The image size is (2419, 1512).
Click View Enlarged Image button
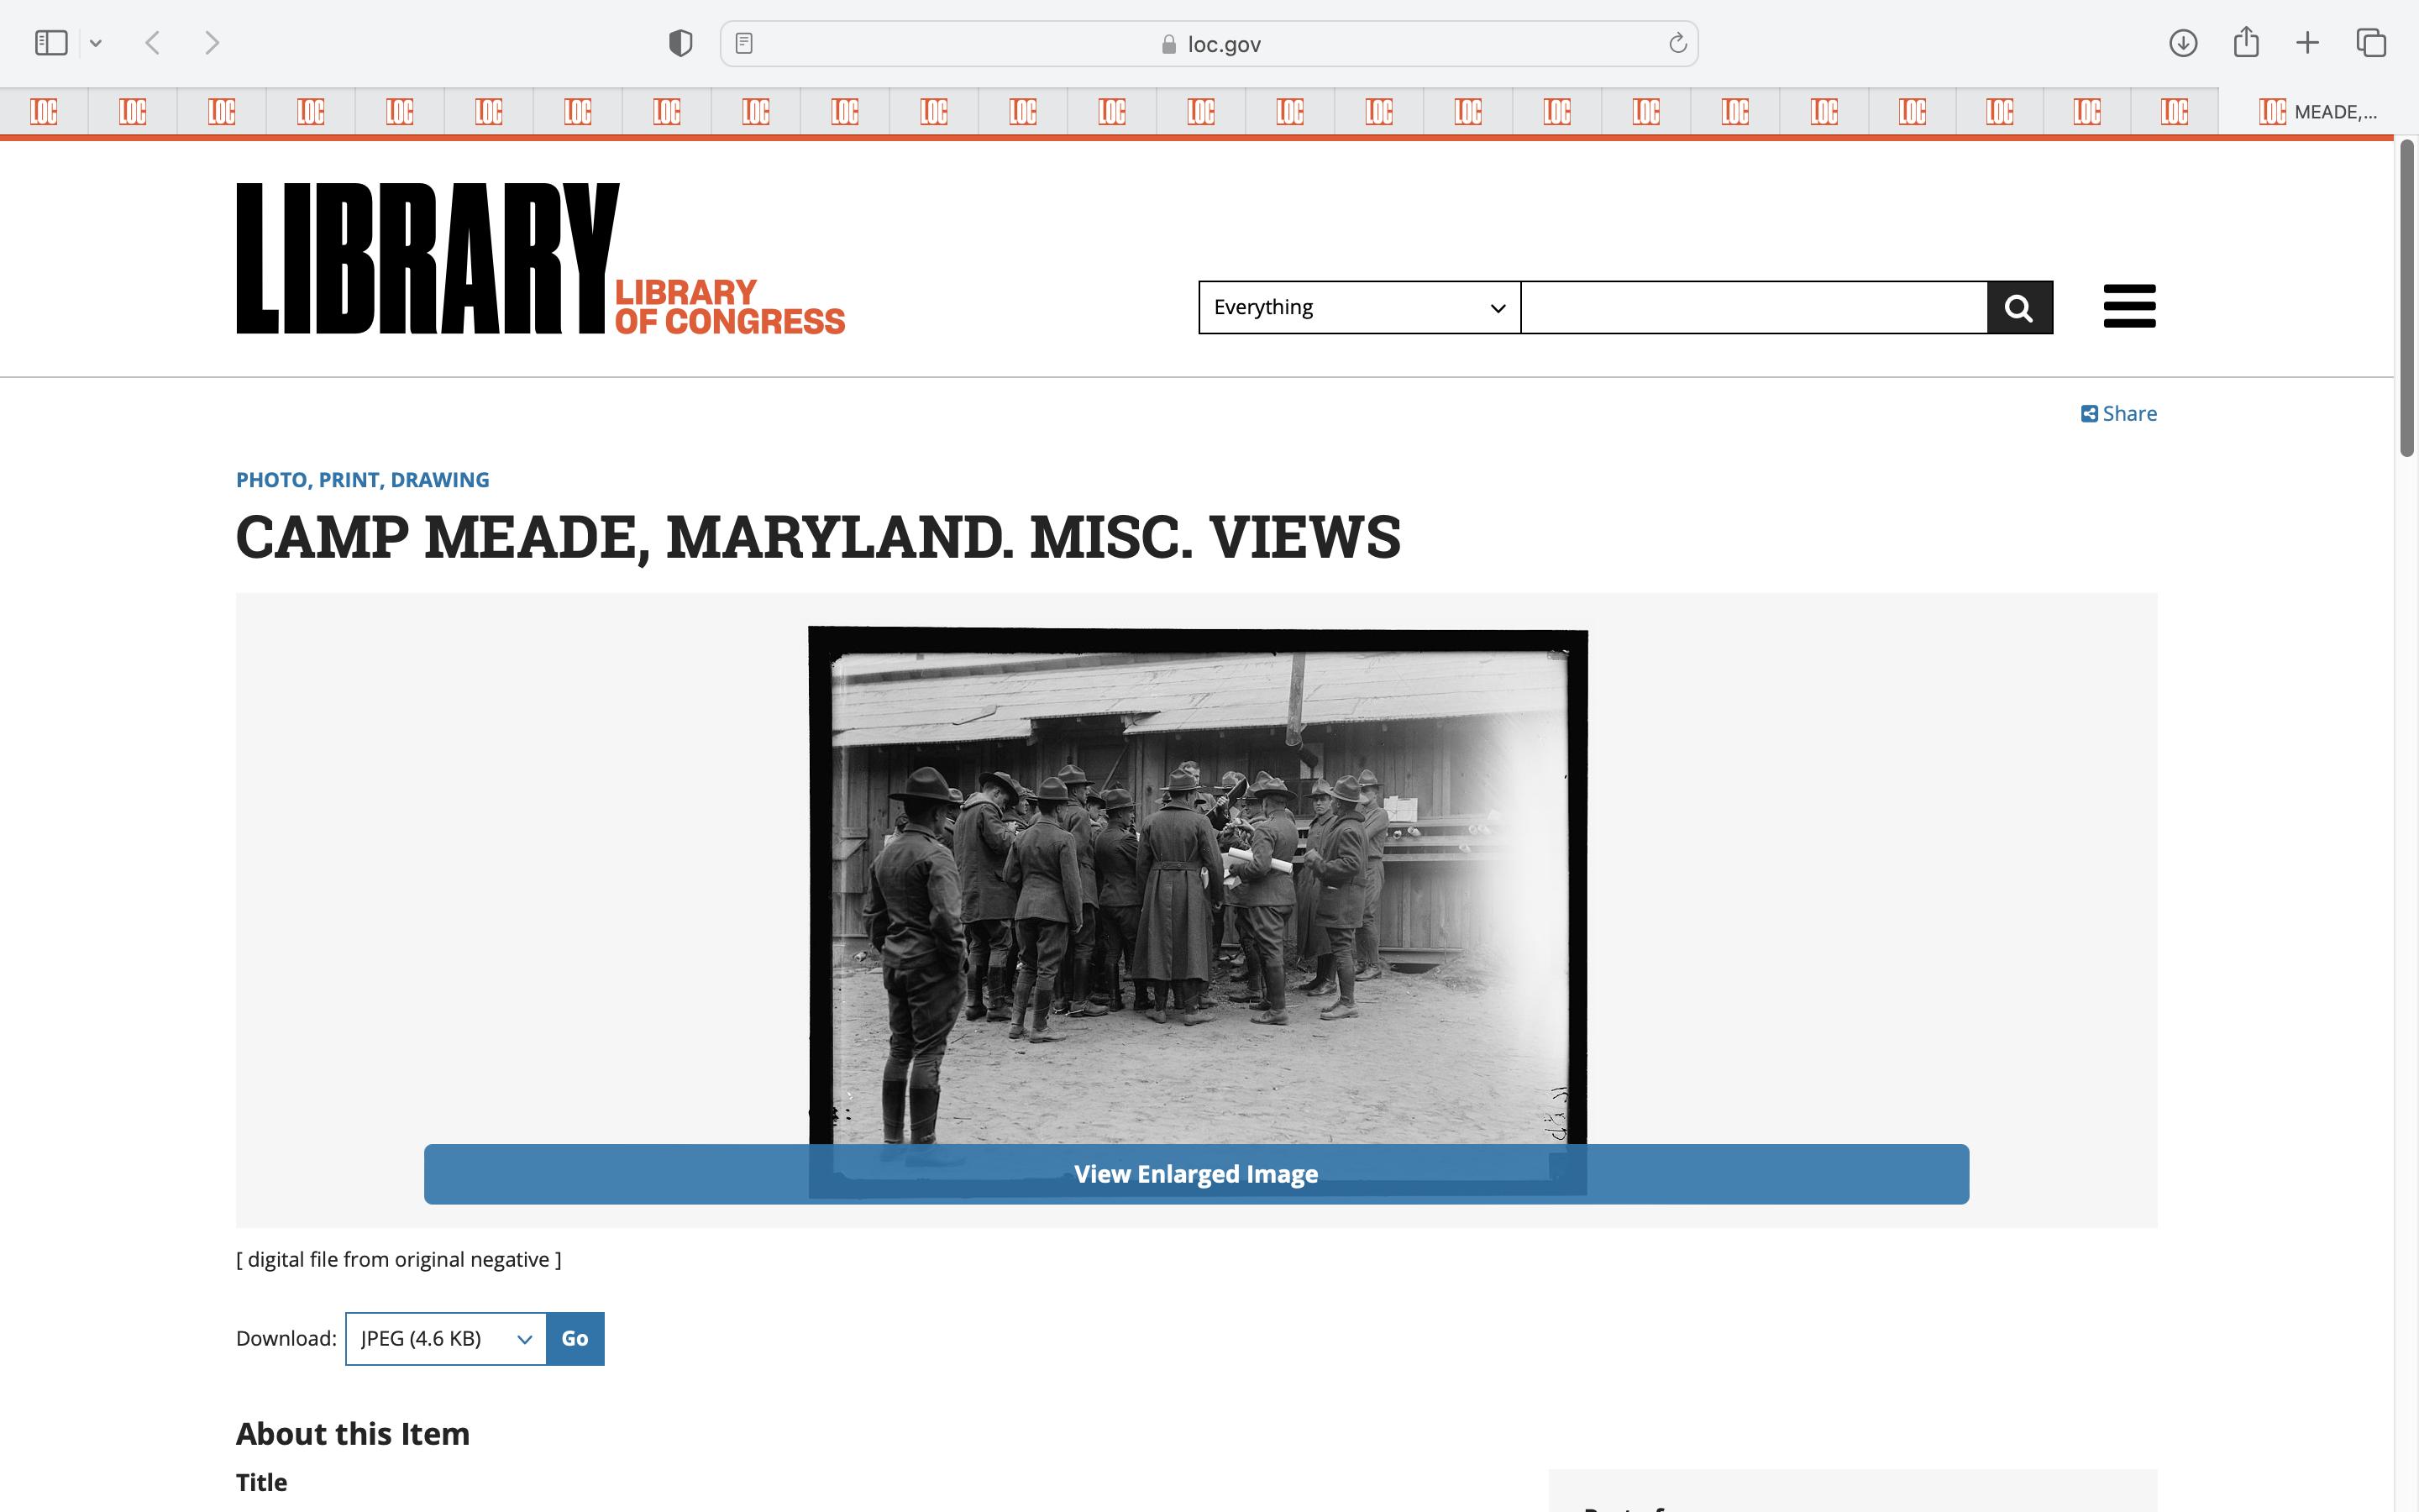[x=1195, y=1174]
